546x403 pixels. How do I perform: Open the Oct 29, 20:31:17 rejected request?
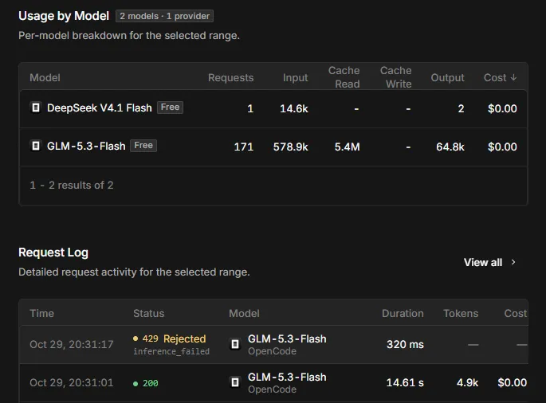(x=273, y=345)
